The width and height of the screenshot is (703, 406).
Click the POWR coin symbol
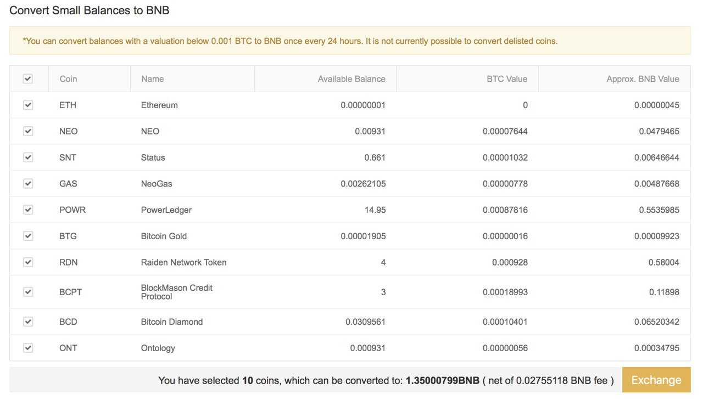pyautogui.click(x=72, y=210)
